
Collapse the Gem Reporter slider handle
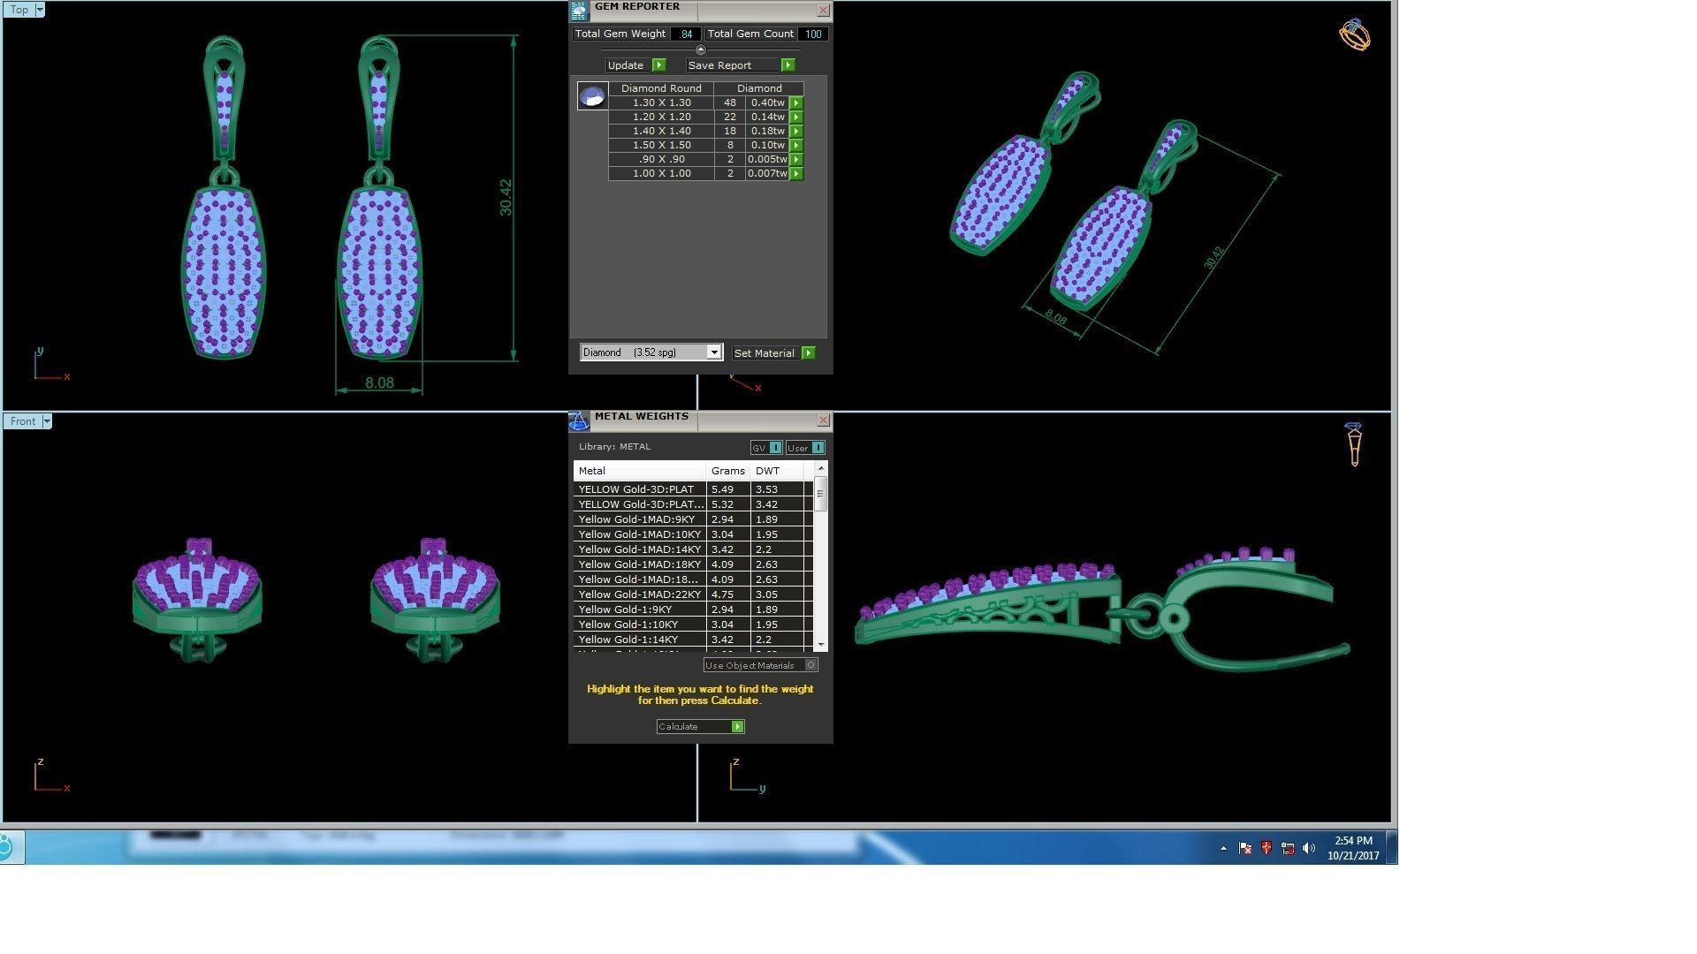click(700, 49)
